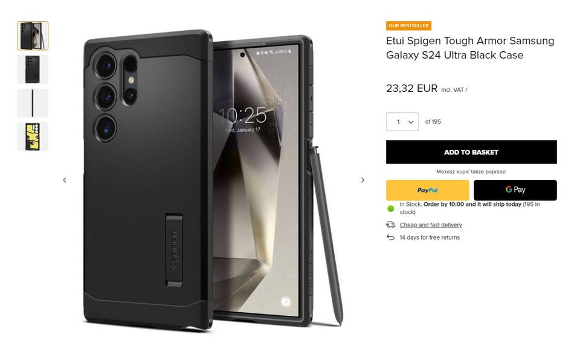Check out using Google Pay
Screen dimensions: 580x346
tap(515, 190)
